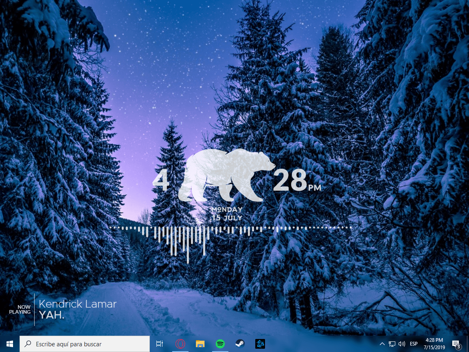This screenshot has height=352, width=469.
Task: Click the Kendrick Lamar artist text
Action: coord(77,304)
